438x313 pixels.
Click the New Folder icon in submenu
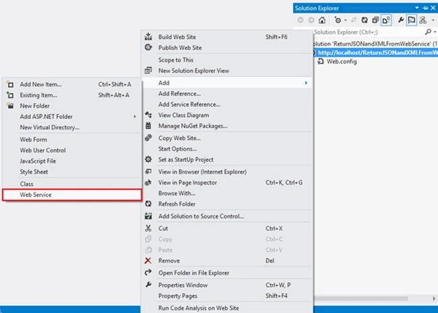[10, 106]
